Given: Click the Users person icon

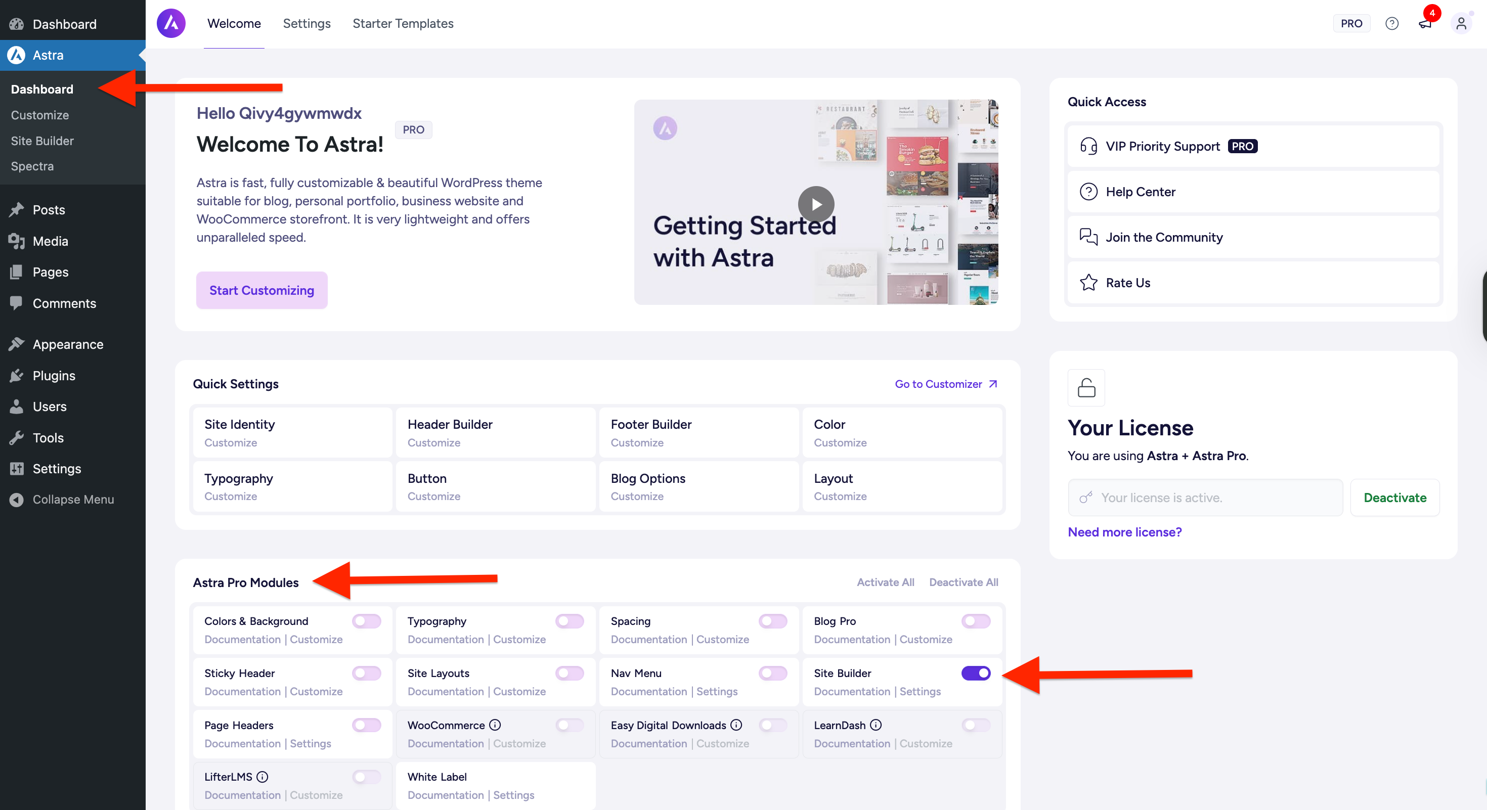Looking at the screenshot, I should (16, 407).
